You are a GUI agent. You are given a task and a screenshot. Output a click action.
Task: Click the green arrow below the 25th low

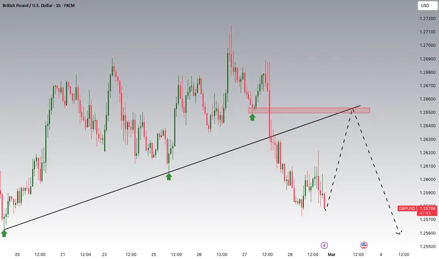click(x=169, y=177)
